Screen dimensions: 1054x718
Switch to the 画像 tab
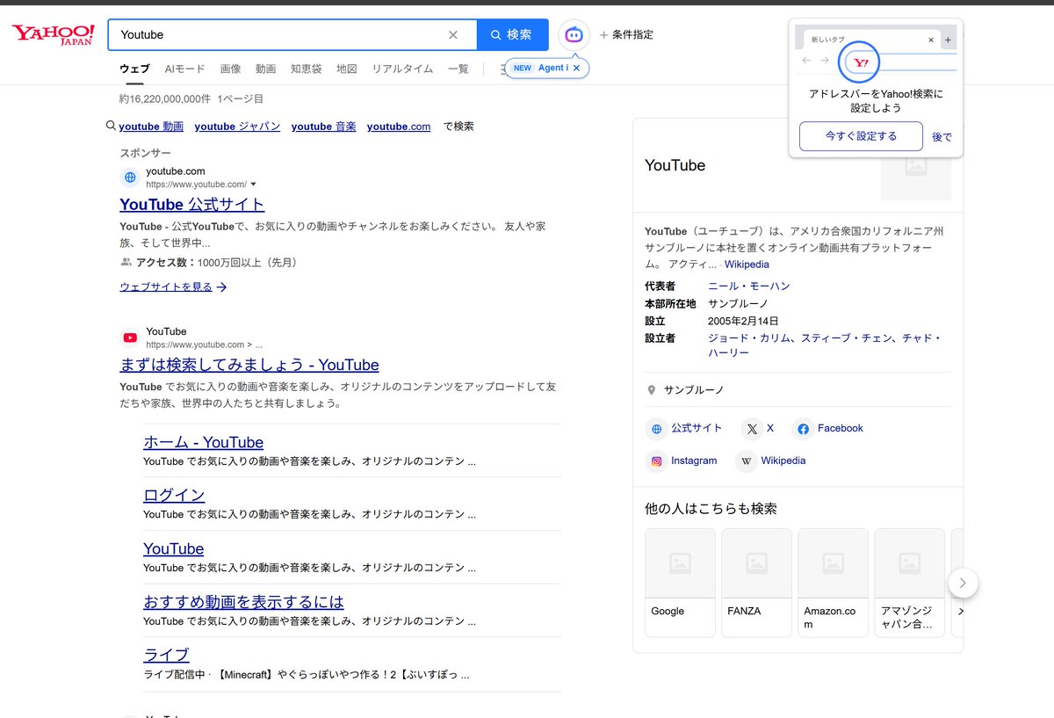(230, 69)
